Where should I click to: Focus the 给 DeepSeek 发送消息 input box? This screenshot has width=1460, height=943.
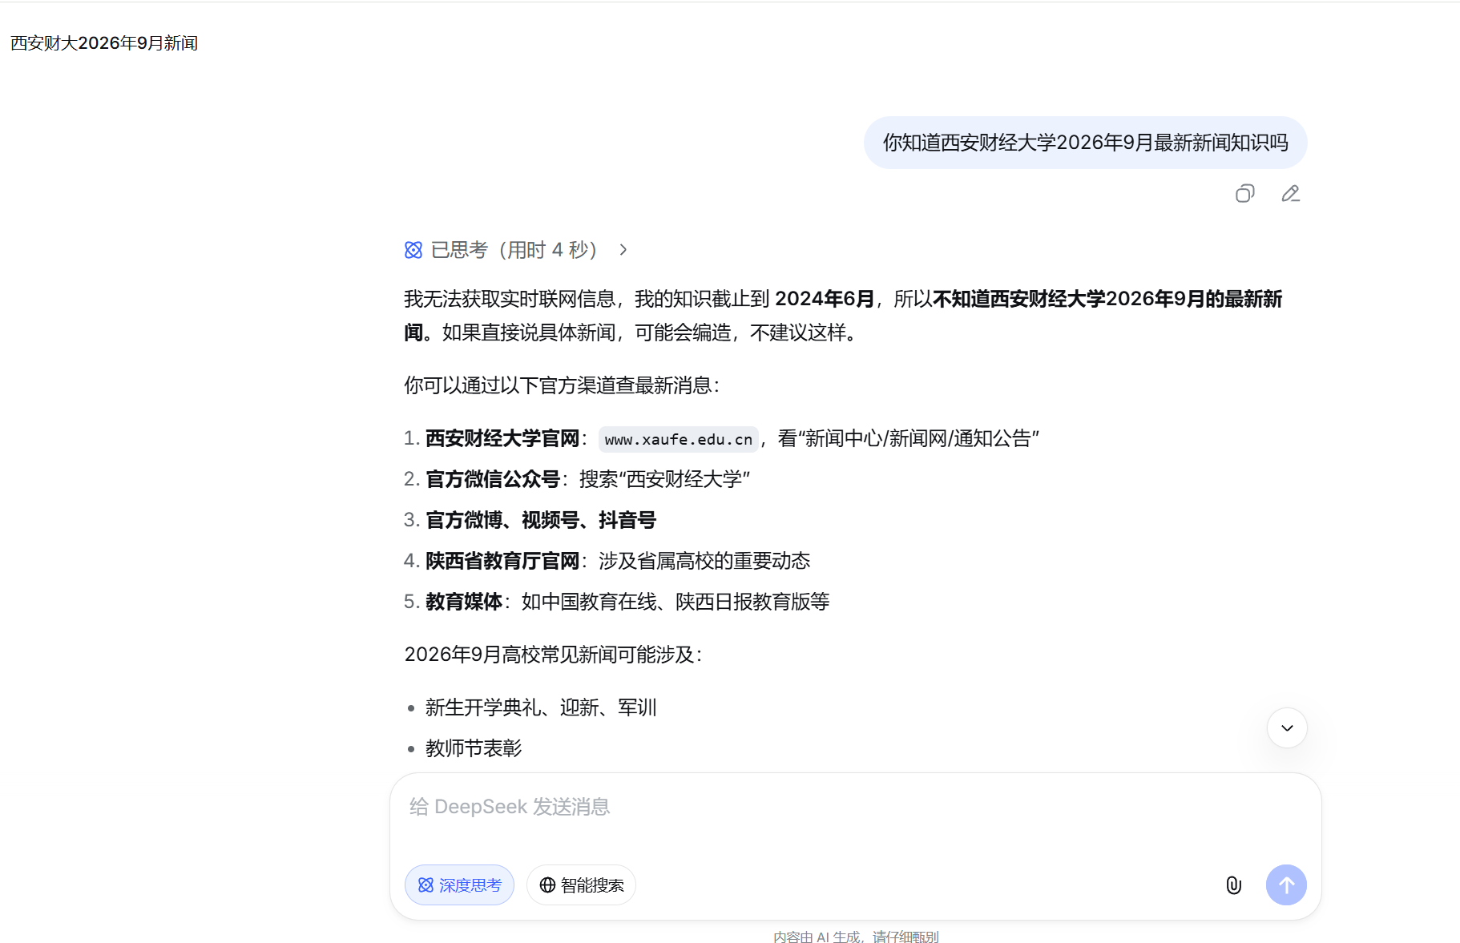tap(855, 807)
